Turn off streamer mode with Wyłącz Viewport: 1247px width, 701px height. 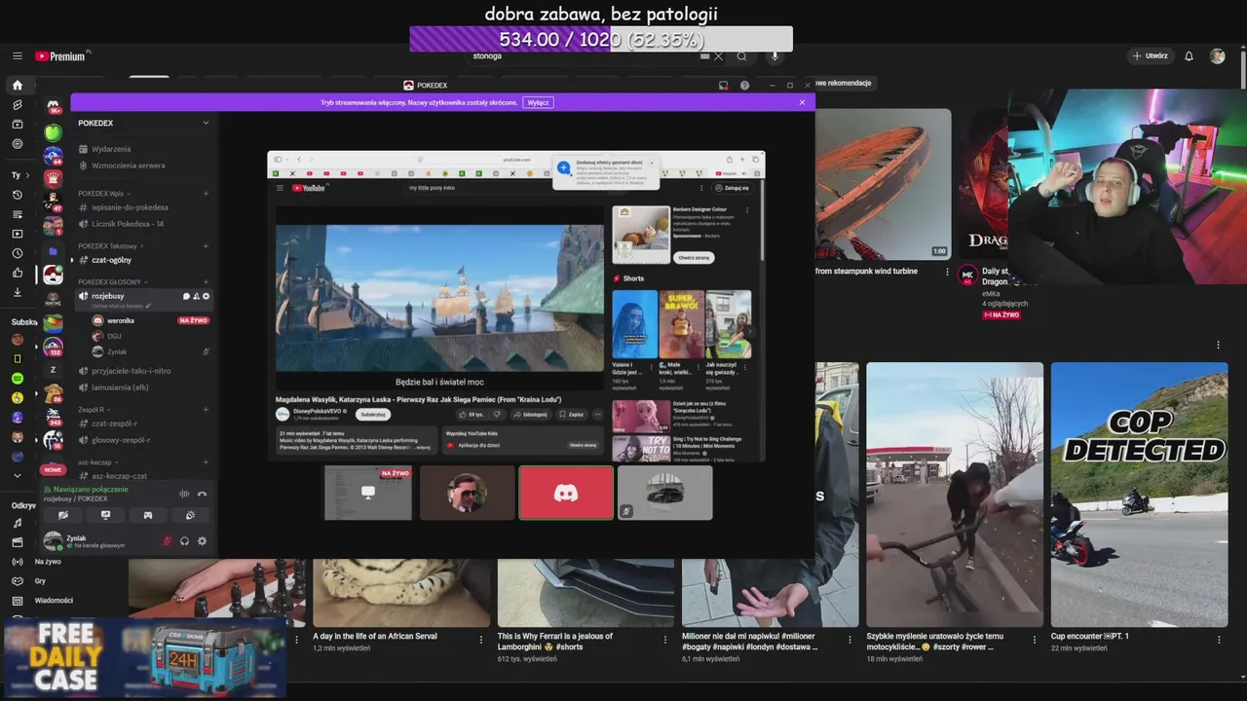point(538,102)
